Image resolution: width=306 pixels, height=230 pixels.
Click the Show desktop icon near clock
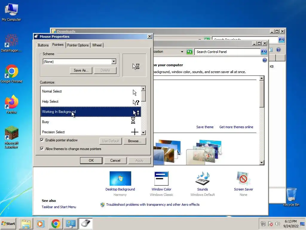click(303, 223)
